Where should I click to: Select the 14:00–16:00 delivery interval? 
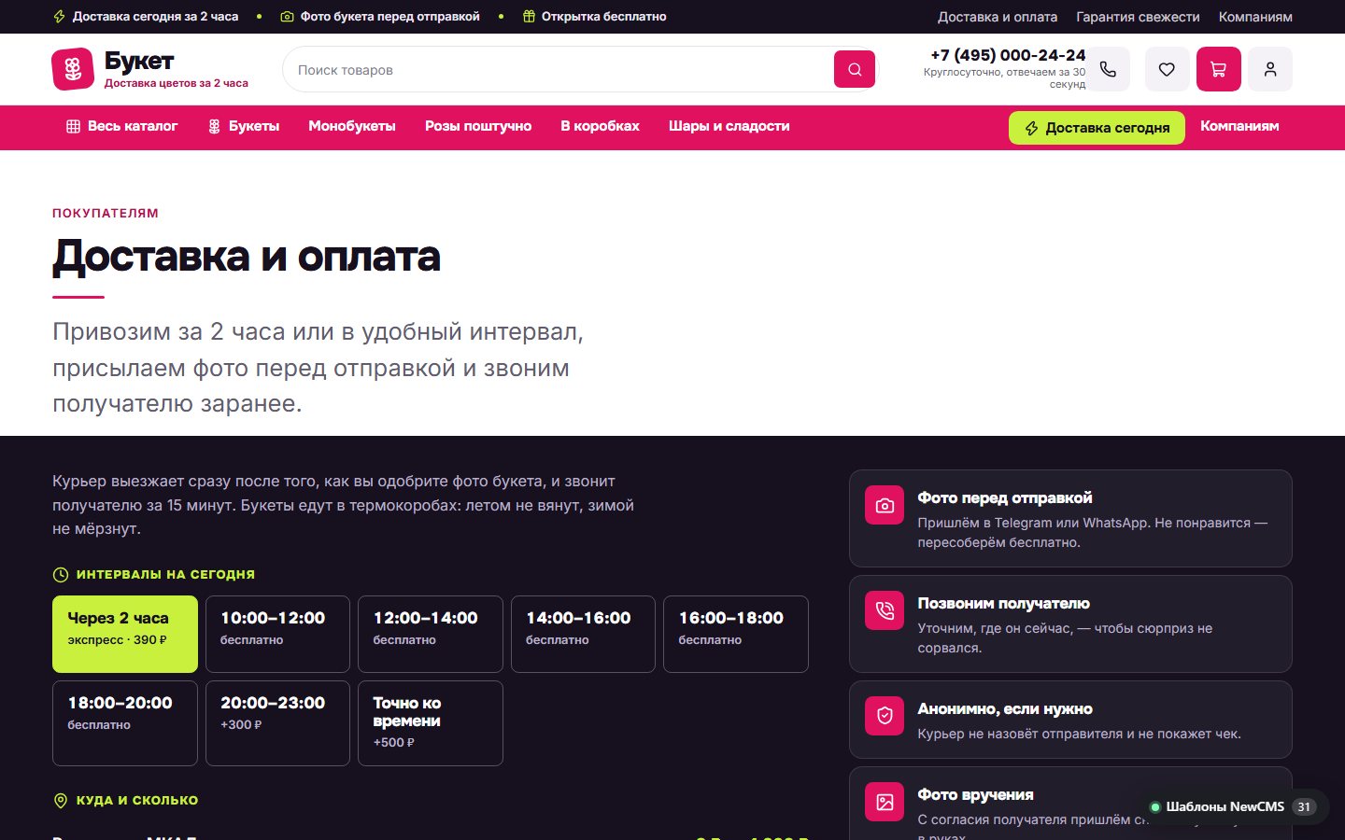(583, 634)
